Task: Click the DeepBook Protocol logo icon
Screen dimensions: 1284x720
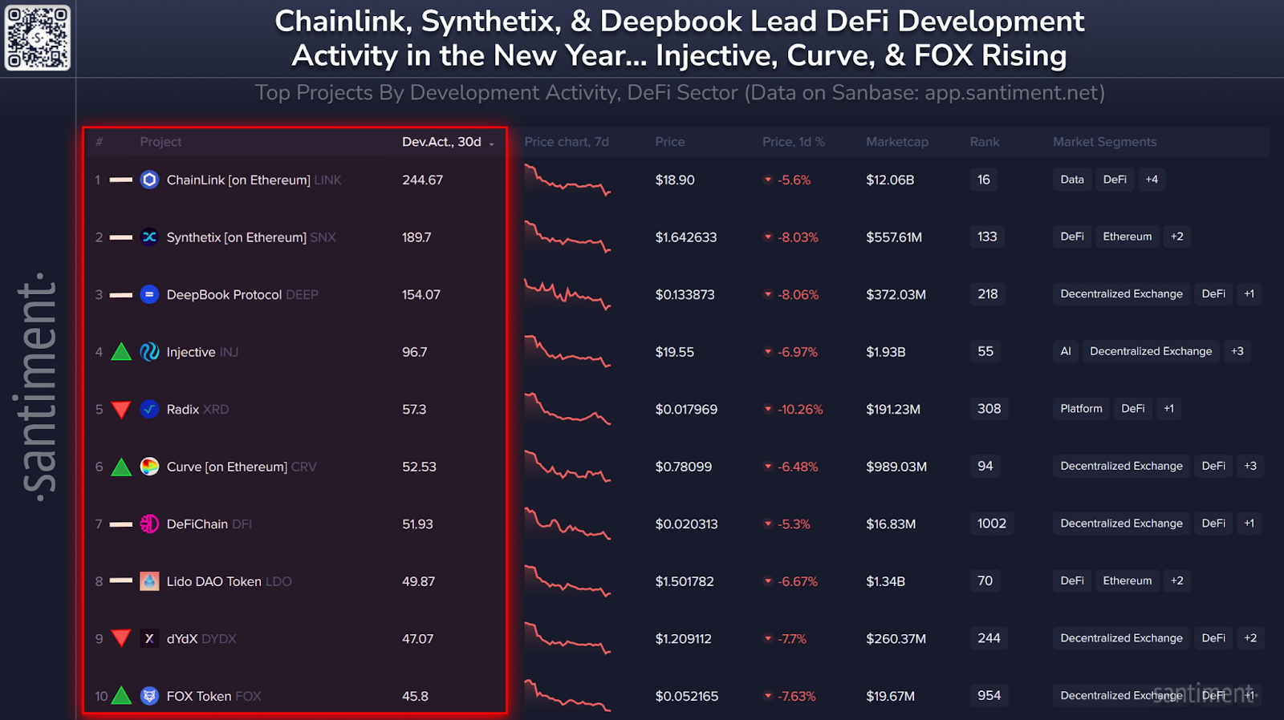Action: 149,294
